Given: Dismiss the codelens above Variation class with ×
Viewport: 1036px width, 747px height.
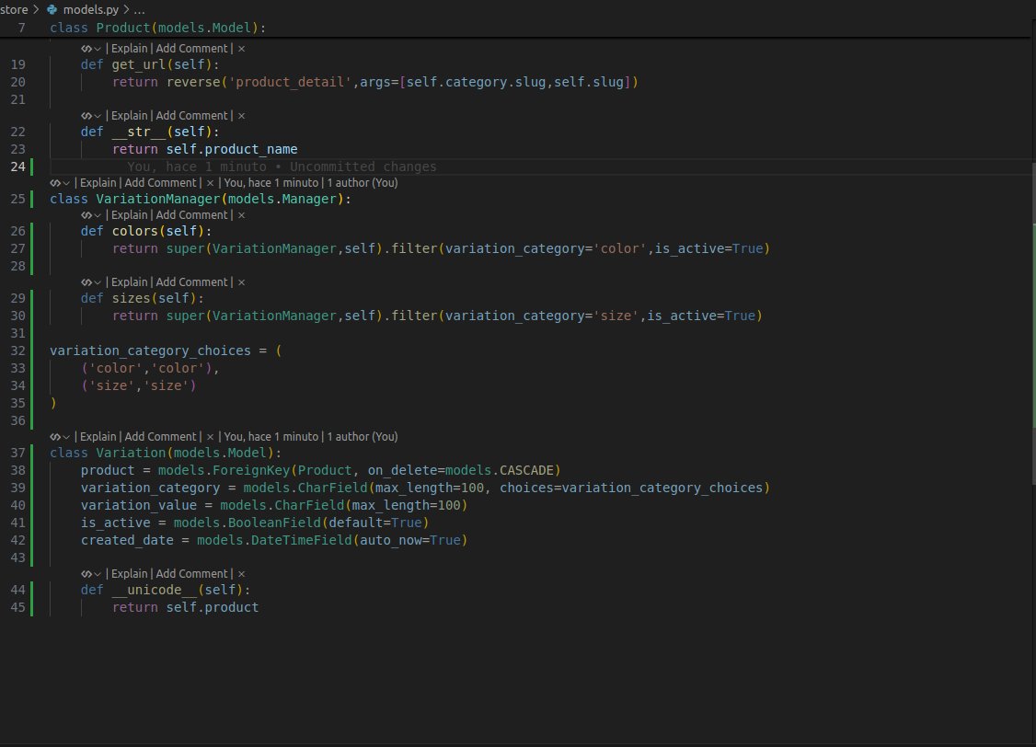Looking at the screenshot, I should pos(210,437).
